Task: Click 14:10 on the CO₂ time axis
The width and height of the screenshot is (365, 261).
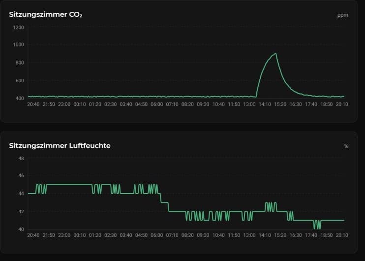Action: [x=265, y=104]
